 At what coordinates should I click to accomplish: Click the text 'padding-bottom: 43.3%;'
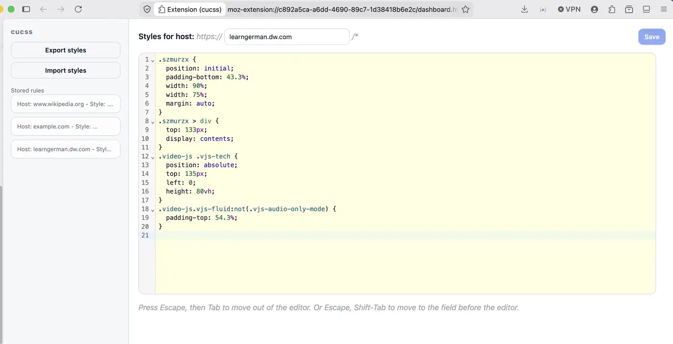[x=207, y=77]
